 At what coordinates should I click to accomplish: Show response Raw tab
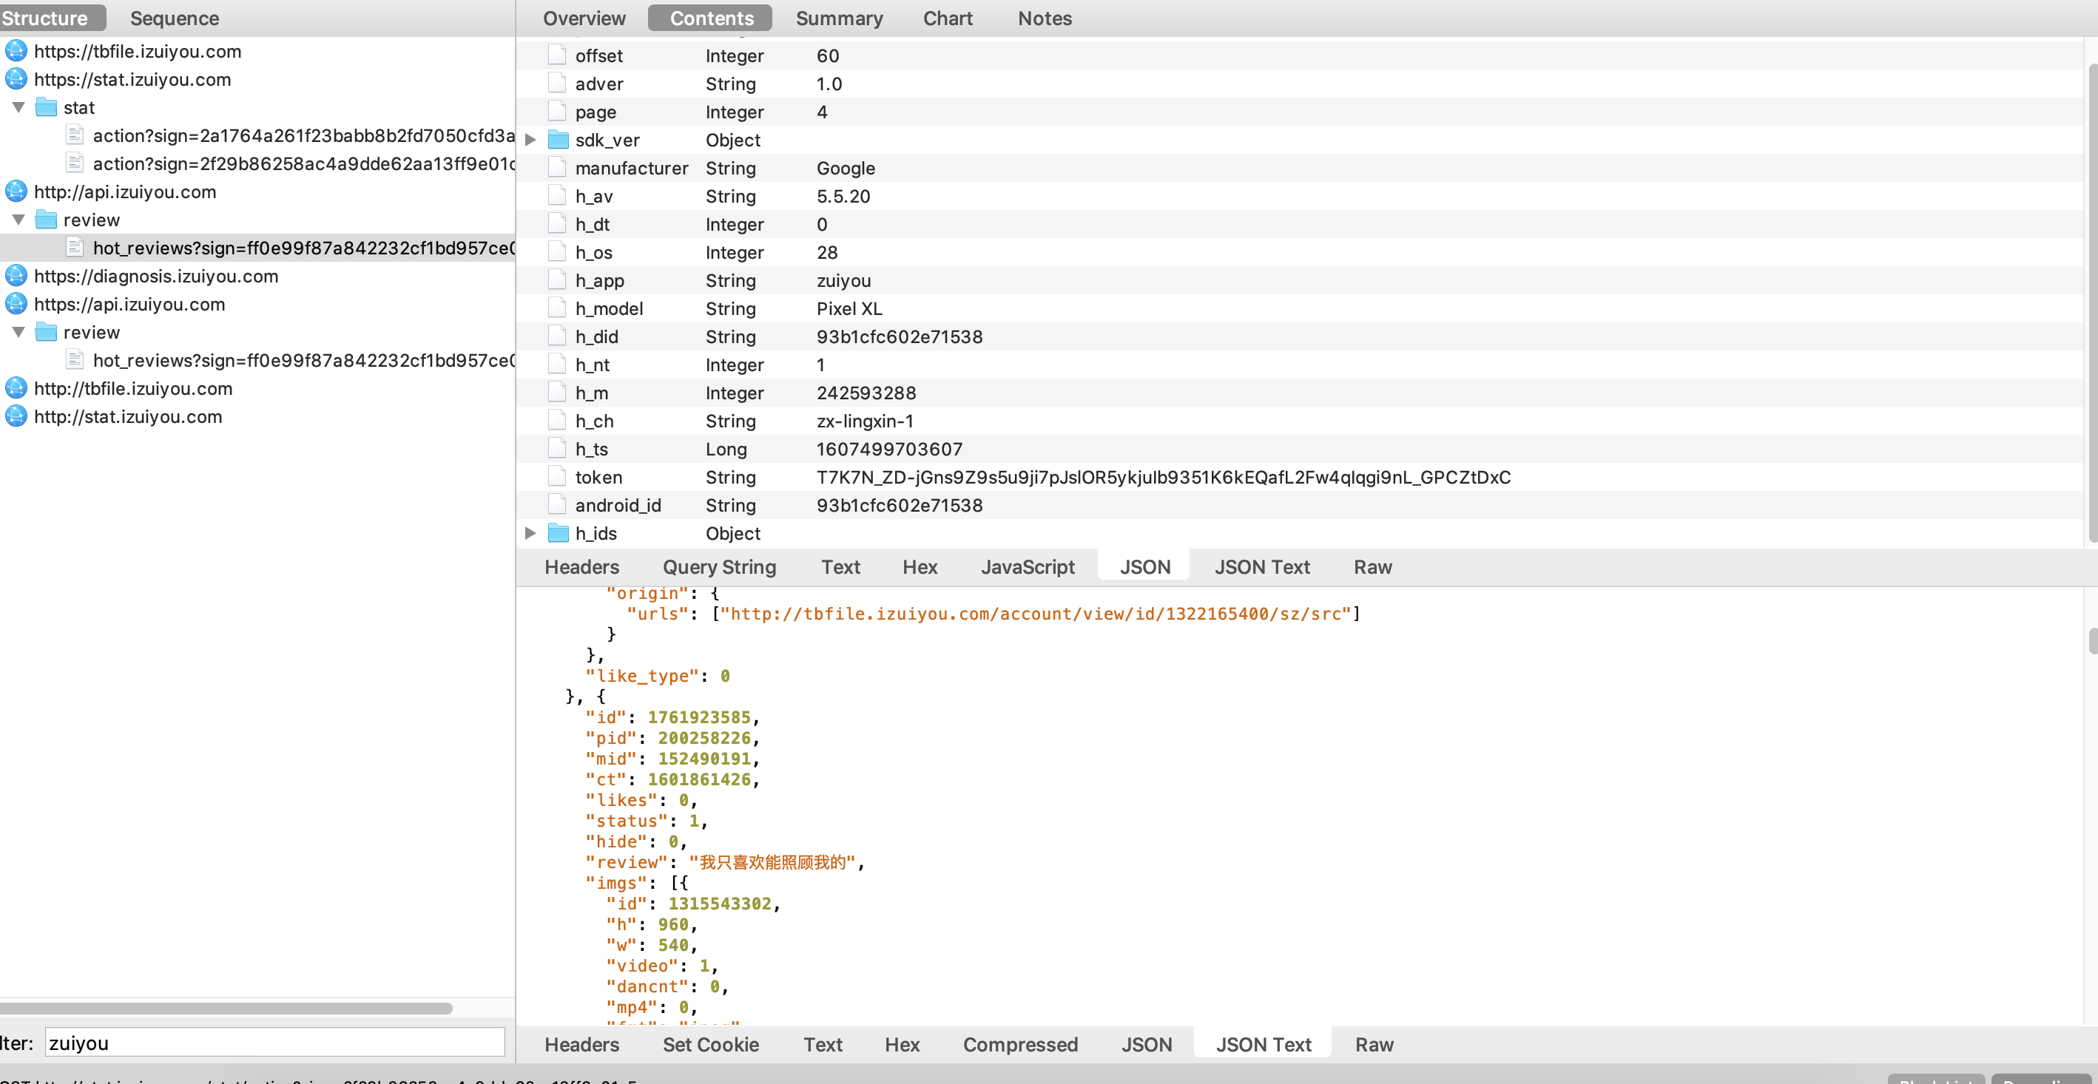[x=1374, y=1044]
